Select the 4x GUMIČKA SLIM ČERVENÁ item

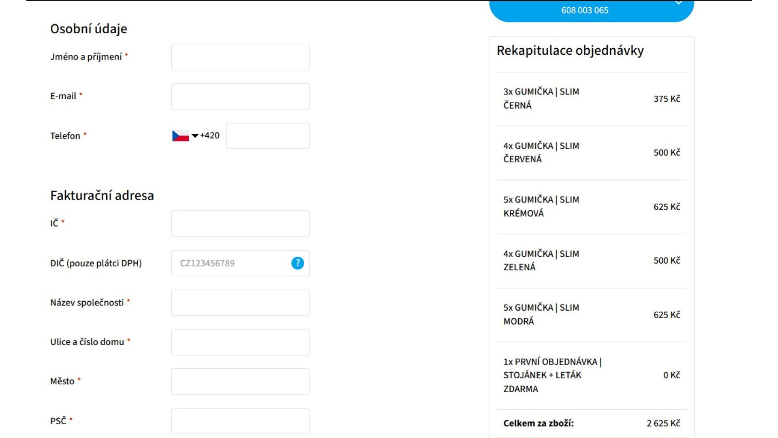point(590,152)
